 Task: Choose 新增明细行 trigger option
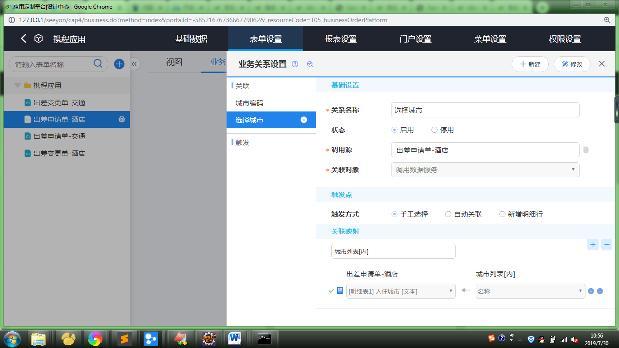click(x=502, y=214)
